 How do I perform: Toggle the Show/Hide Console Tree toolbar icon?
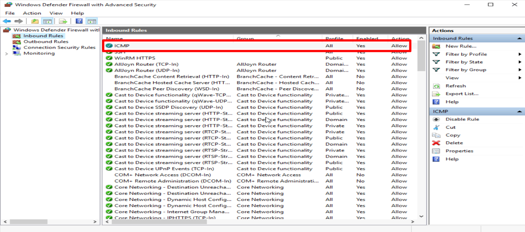point(48,21)
